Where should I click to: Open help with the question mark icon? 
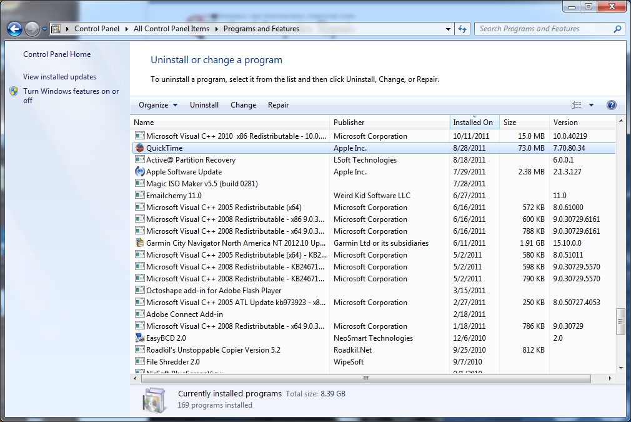612,105
